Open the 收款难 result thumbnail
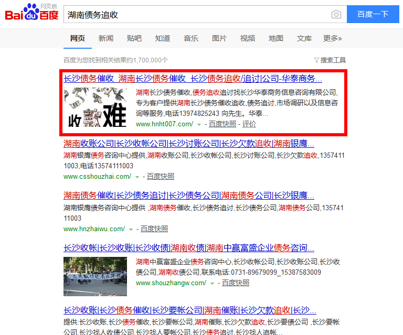 pyautogui.click(x=95, y=107)
